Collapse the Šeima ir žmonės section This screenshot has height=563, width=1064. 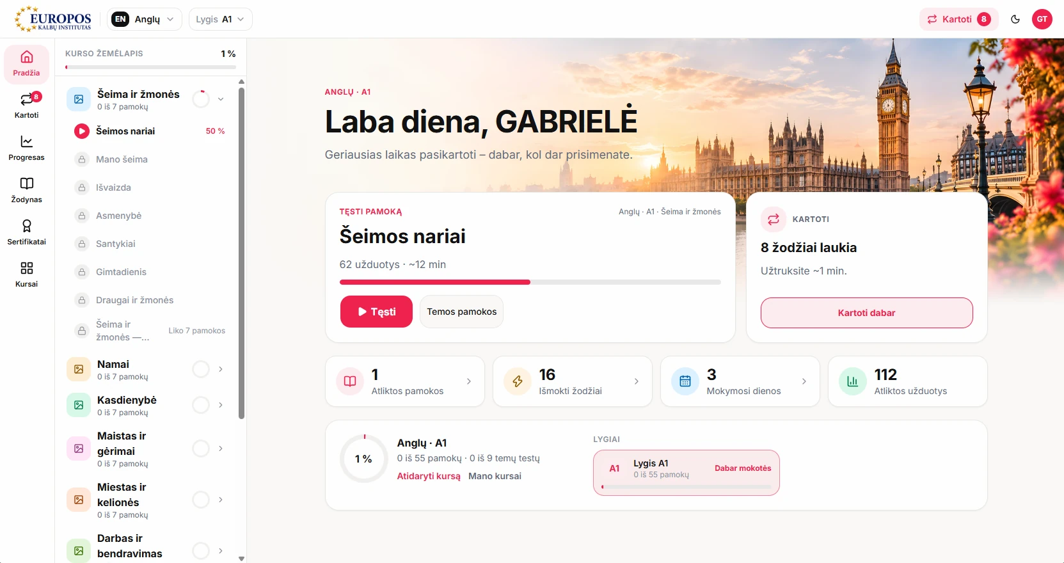click(221, 99)
